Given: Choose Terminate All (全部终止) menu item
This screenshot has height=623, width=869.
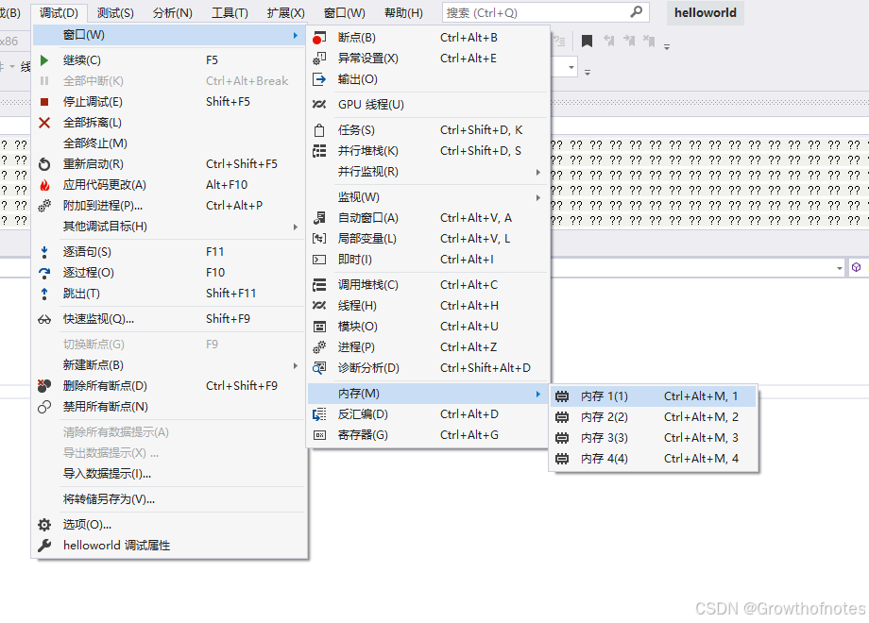Looking at the screenshot, I should coord(169,144).
